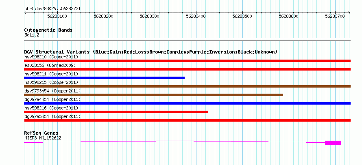Click the RefSeq Genes track heading

pyautogui.click(x=41, y=133)
